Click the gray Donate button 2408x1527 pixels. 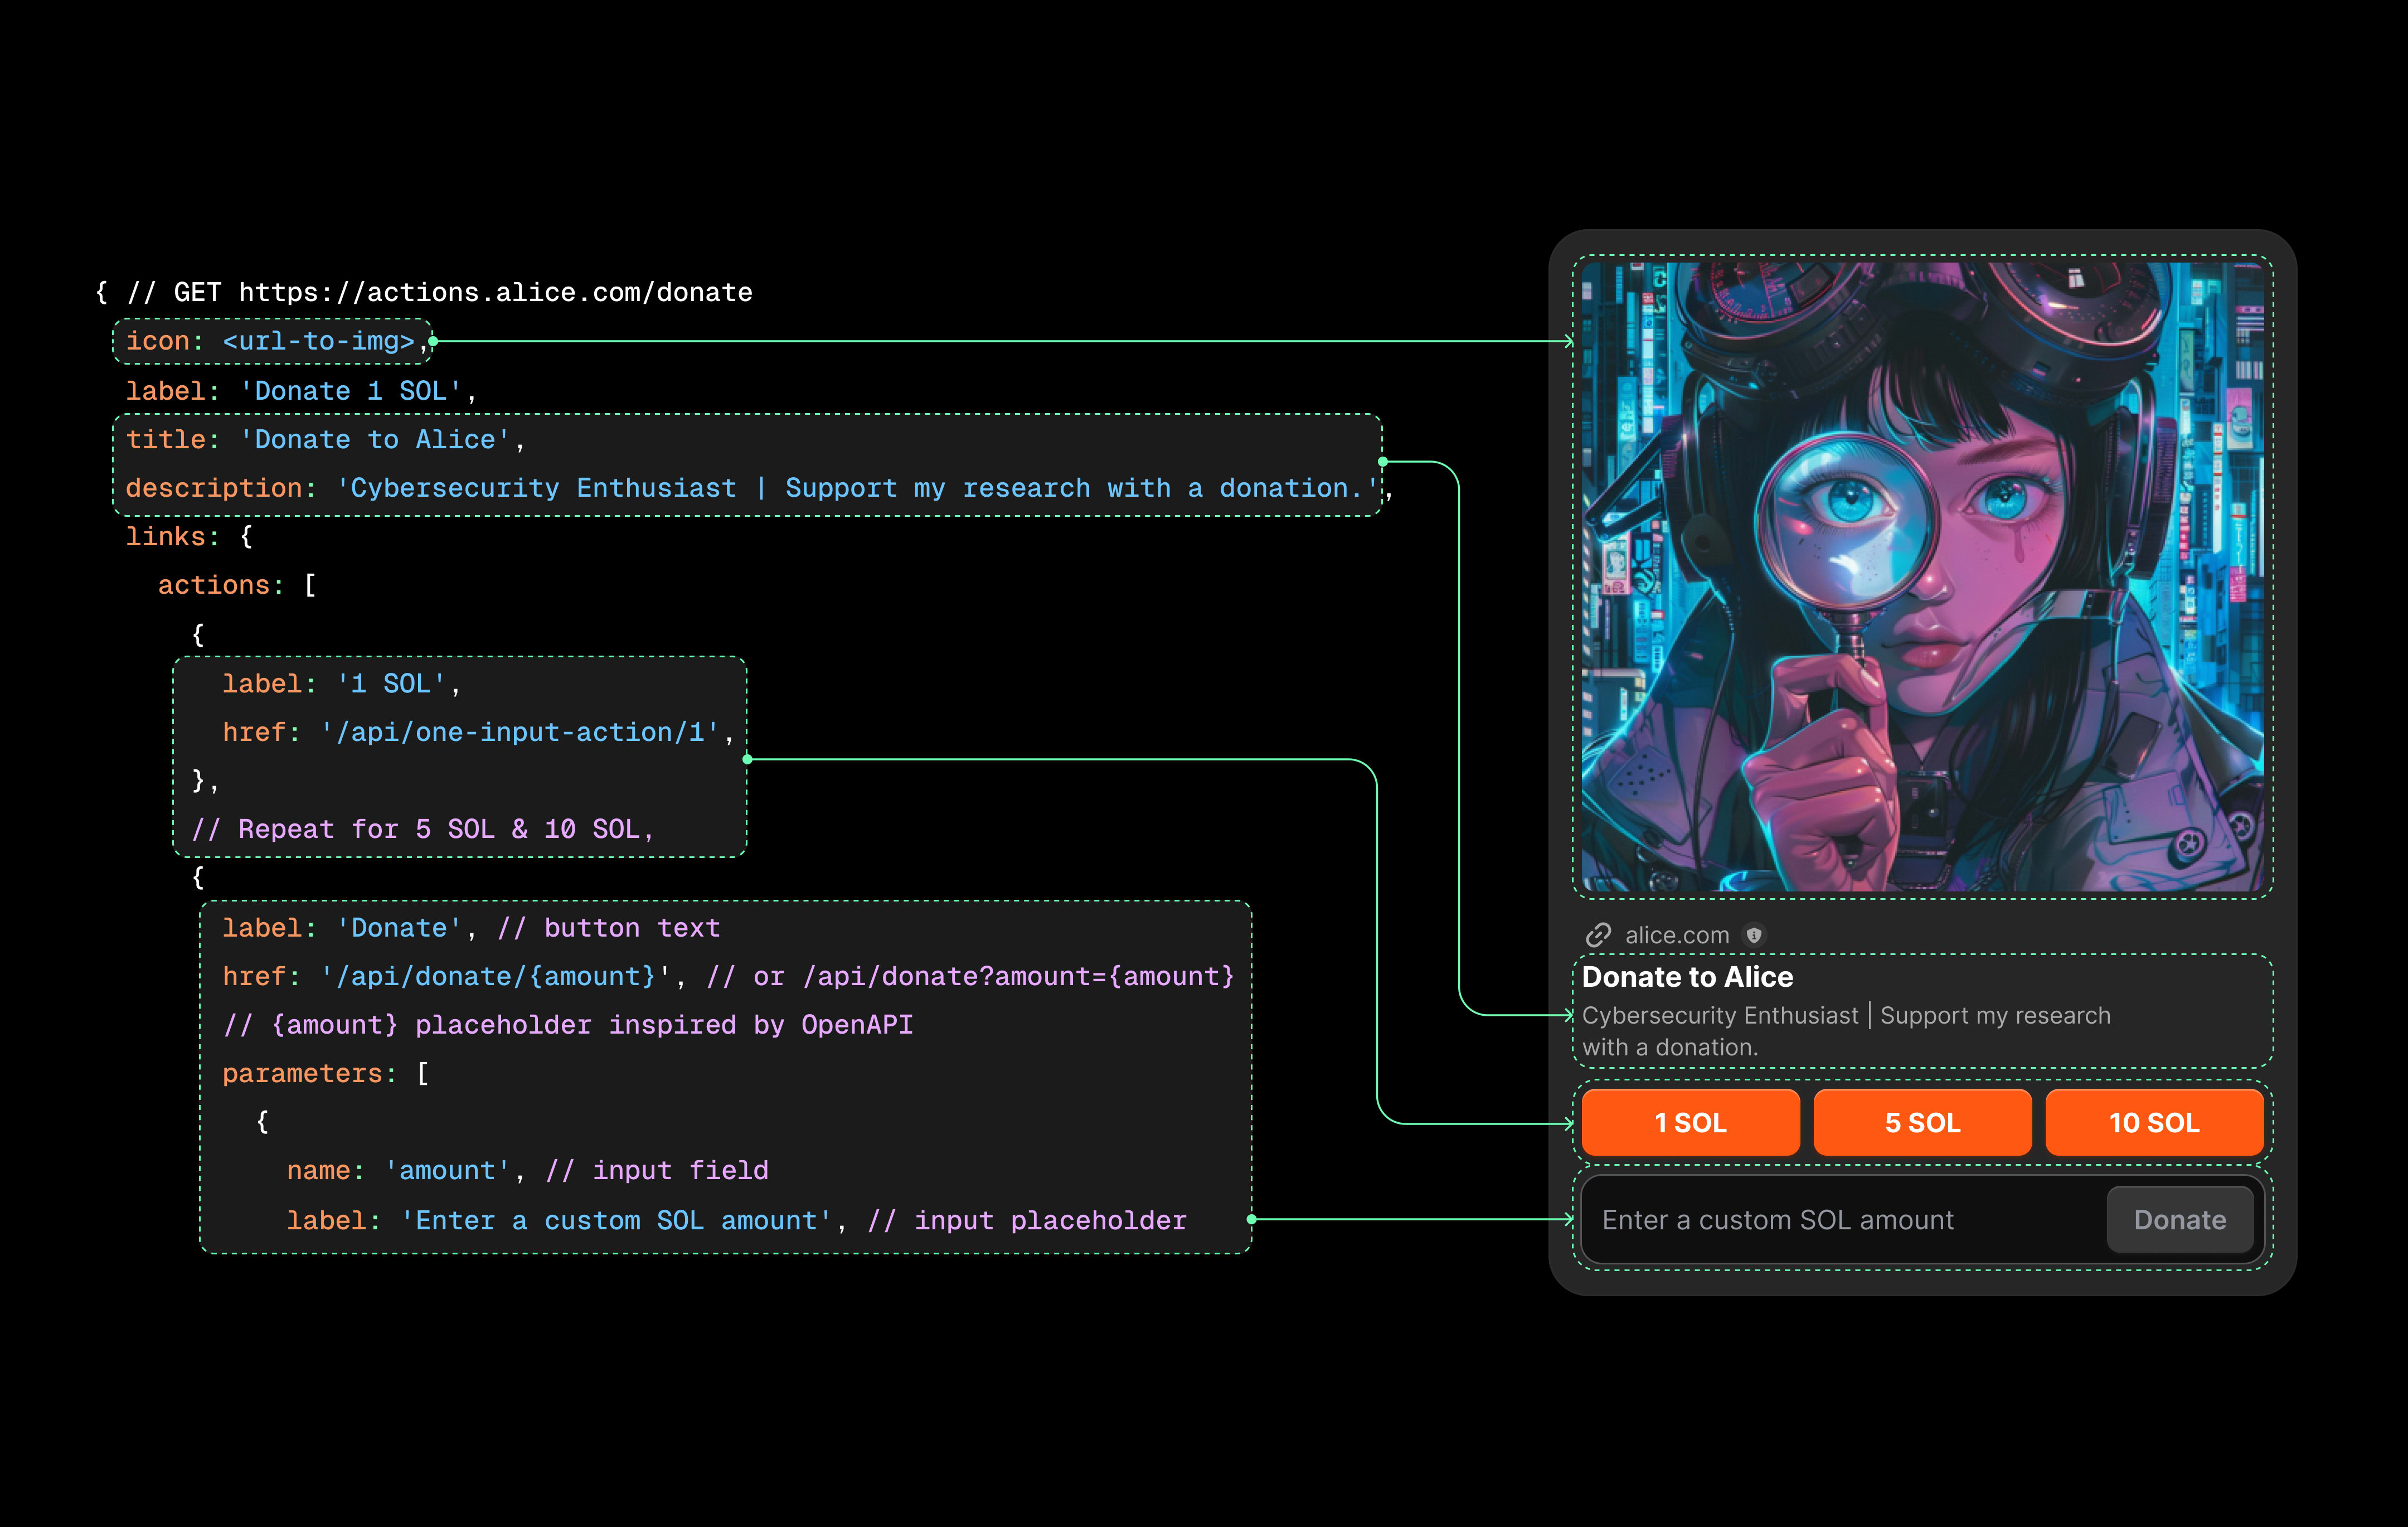(x=2179, y=1220)
